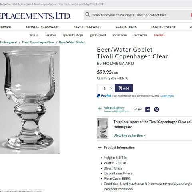Image resolution: width=192 pixels, height=192 pixels.
Task: Open the Silver - Flatware menu
Action: click(88, 27)
